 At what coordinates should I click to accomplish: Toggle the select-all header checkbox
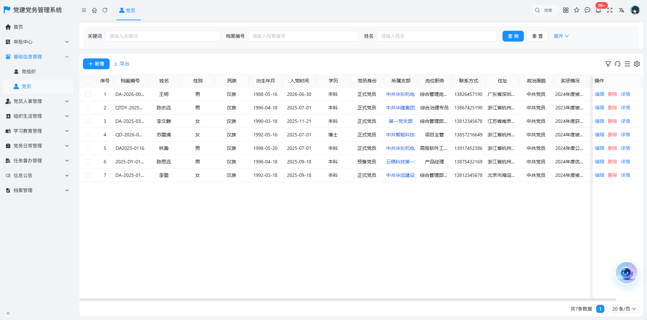[88, 81]
